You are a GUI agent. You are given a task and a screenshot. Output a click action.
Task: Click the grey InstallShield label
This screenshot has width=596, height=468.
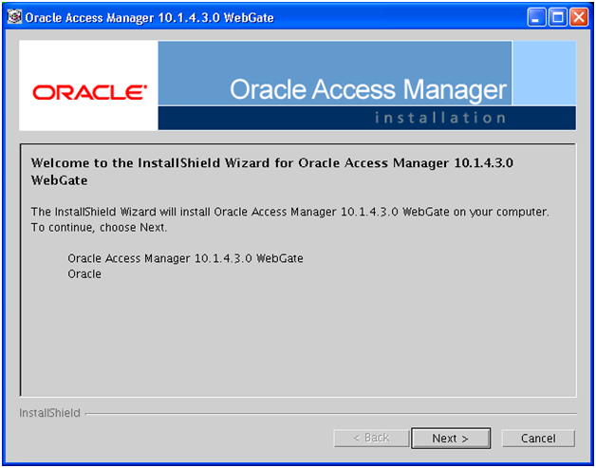pos(49,413)
